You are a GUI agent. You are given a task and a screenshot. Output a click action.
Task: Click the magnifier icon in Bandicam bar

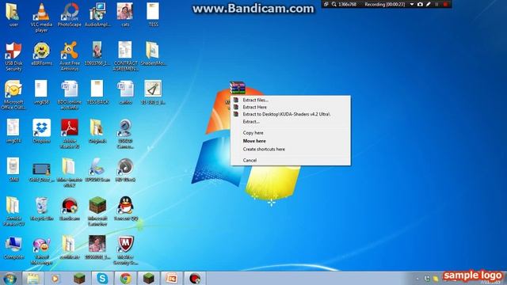(x=334, y=5)
